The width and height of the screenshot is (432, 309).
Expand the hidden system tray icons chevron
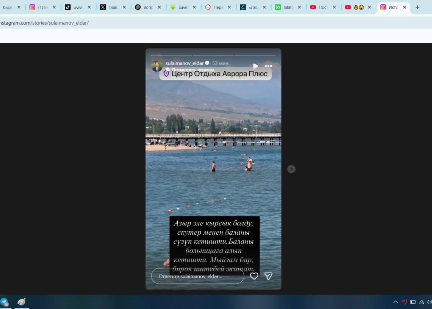[x=395, y=302]
